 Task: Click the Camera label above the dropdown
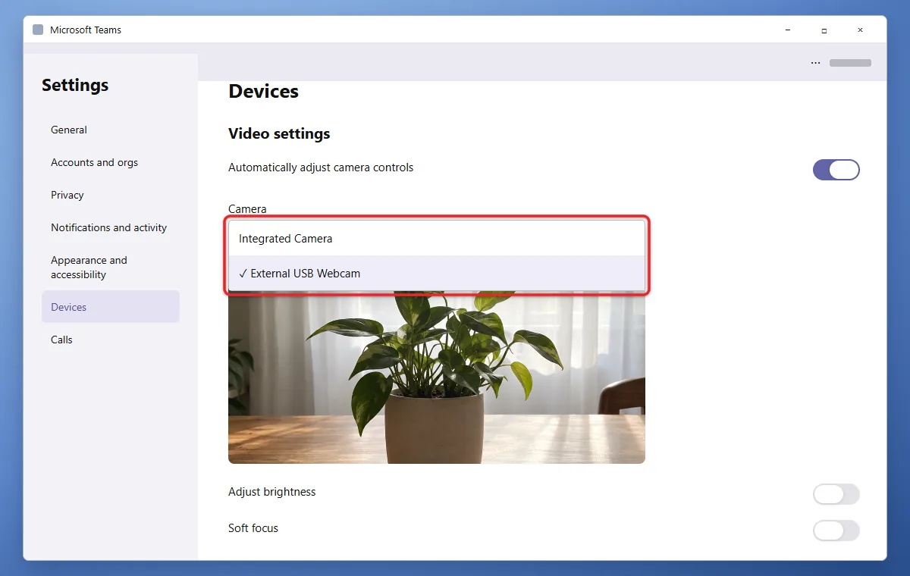(247, 208)
